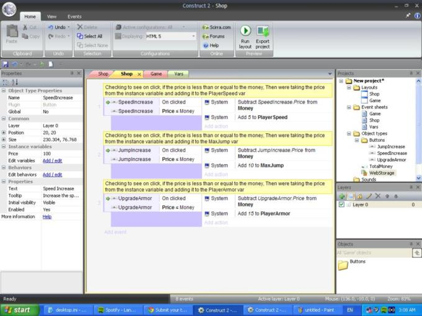The width and height of the screenshot is (422, 316).
Task: Toggle the Layer 0 visibility checkbox
Action: [341, 204]
